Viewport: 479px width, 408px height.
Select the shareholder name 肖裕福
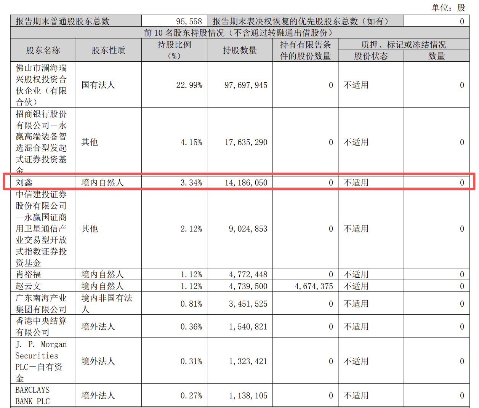coord(28,274)
